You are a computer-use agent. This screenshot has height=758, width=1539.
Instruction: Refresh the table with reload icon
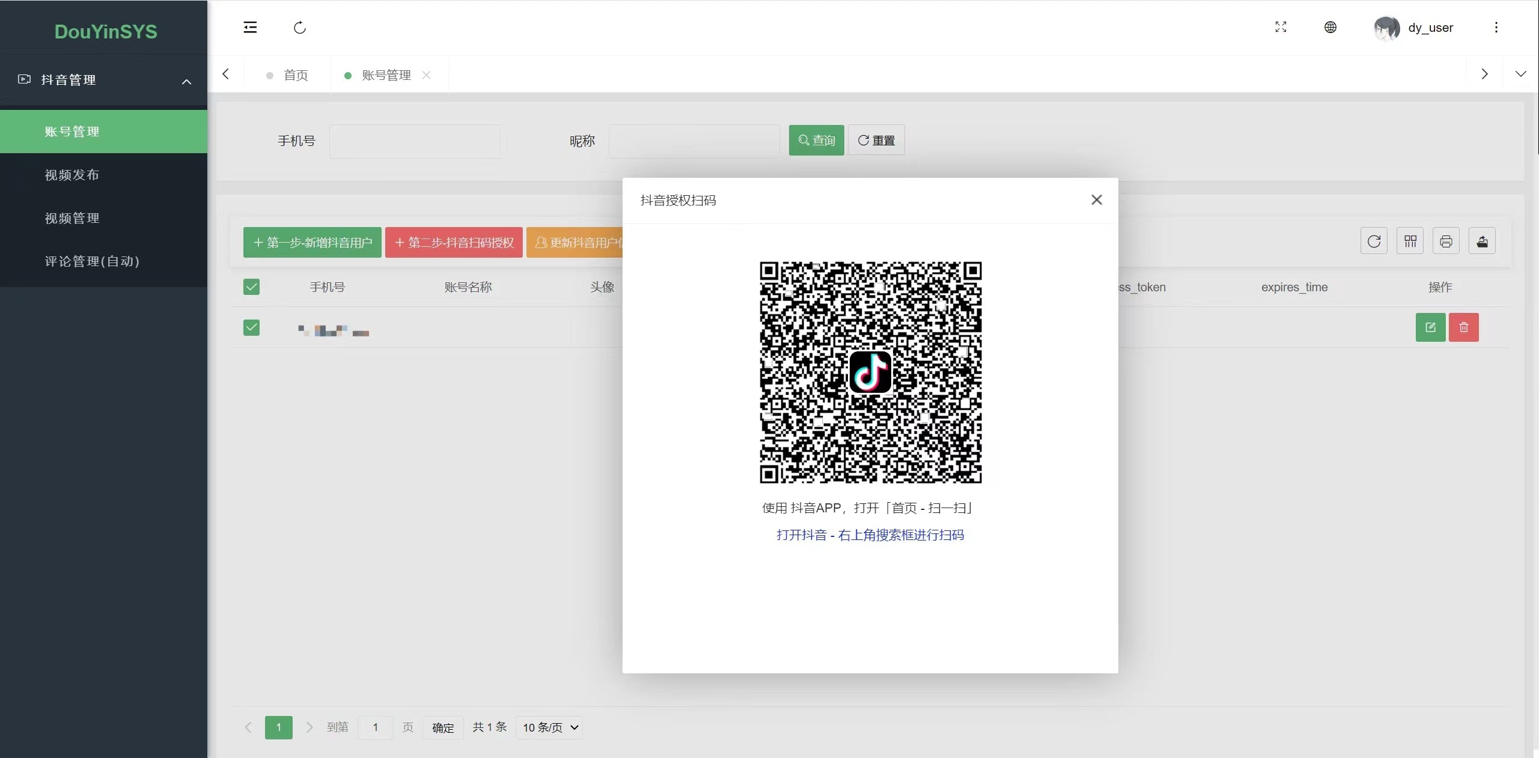(x=1374, y=241)
